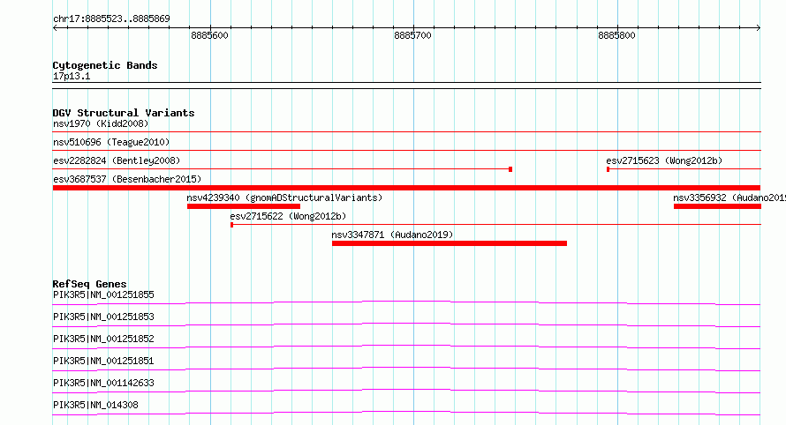Open the Cytogenetic Bands track title
The image size is (786, 425).
tap(105, 65)
